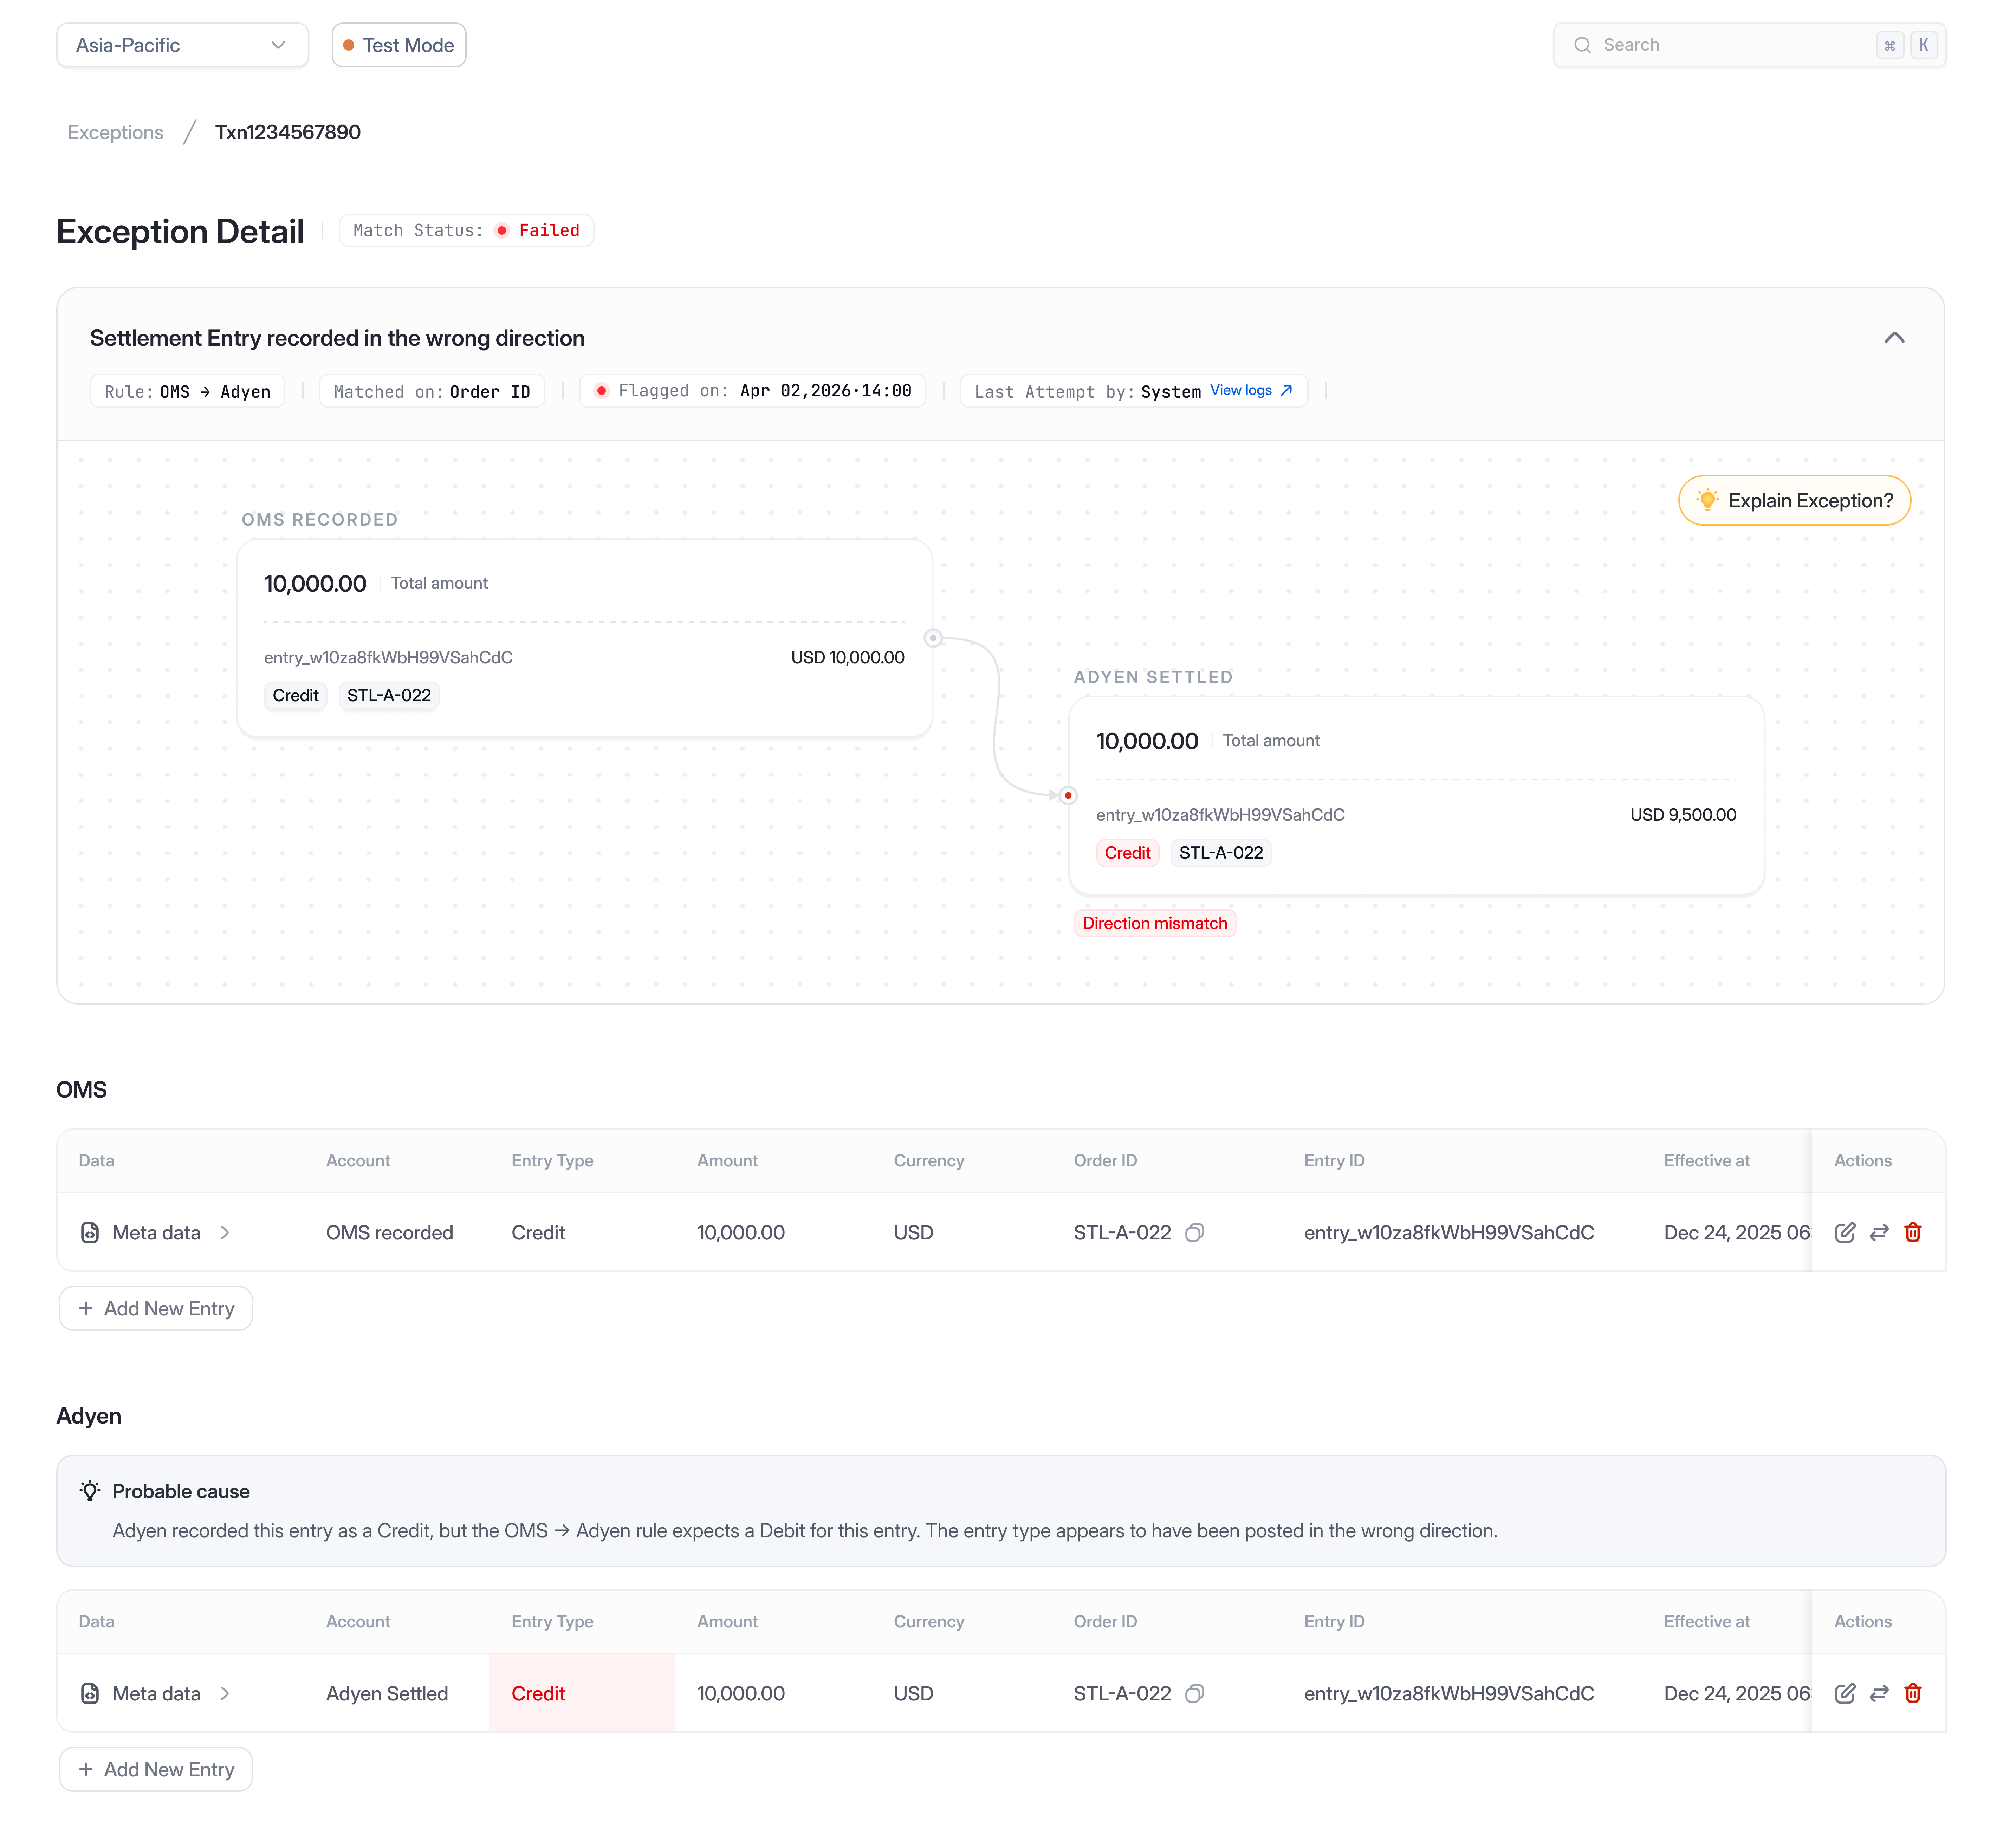This screenshot has height=1848, width=2003.
Task: Edit the Adyen Settled entry
Action: [1845, 1694]
